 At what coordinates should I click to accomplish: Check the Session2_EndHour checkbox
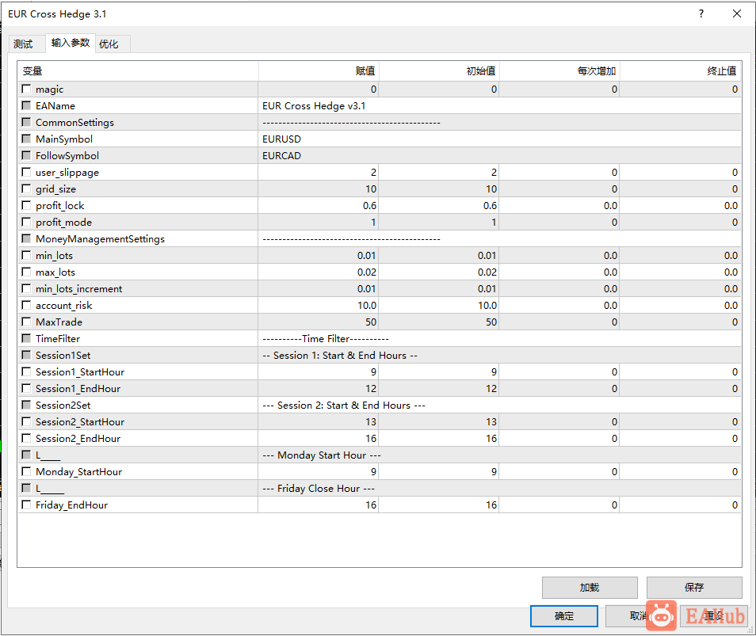click(x=26, y=438)
